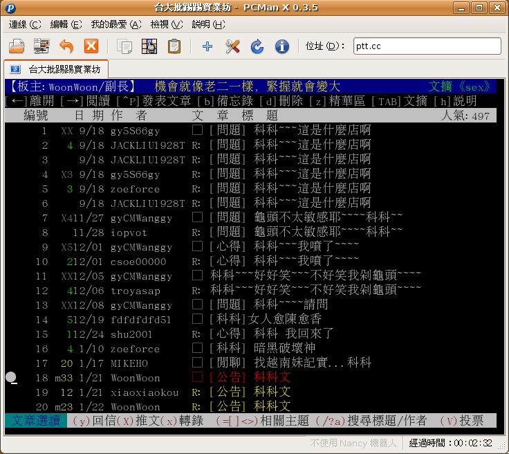Click the blue plus add-to-favorites icon
Image resolution: width=509 pixels, height=454 pixels.
tap(207, 46)
